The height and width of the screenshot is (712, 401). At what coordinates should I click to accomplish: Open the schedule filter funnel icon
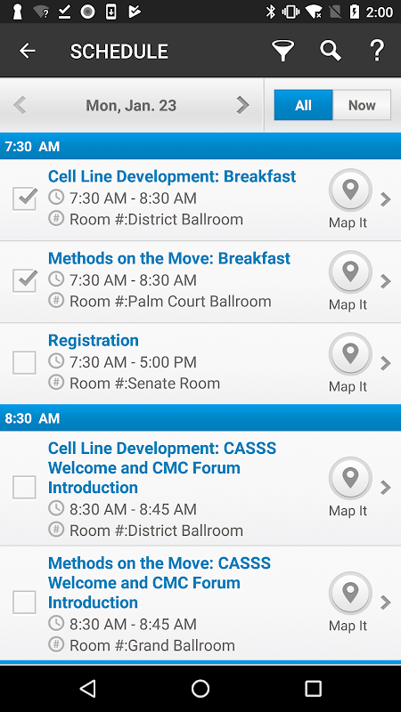tap(282, 51)
